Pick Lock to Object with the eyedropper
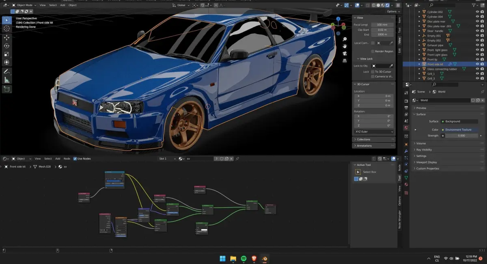The width and height of the screenshot is (487, 264). 391,66
